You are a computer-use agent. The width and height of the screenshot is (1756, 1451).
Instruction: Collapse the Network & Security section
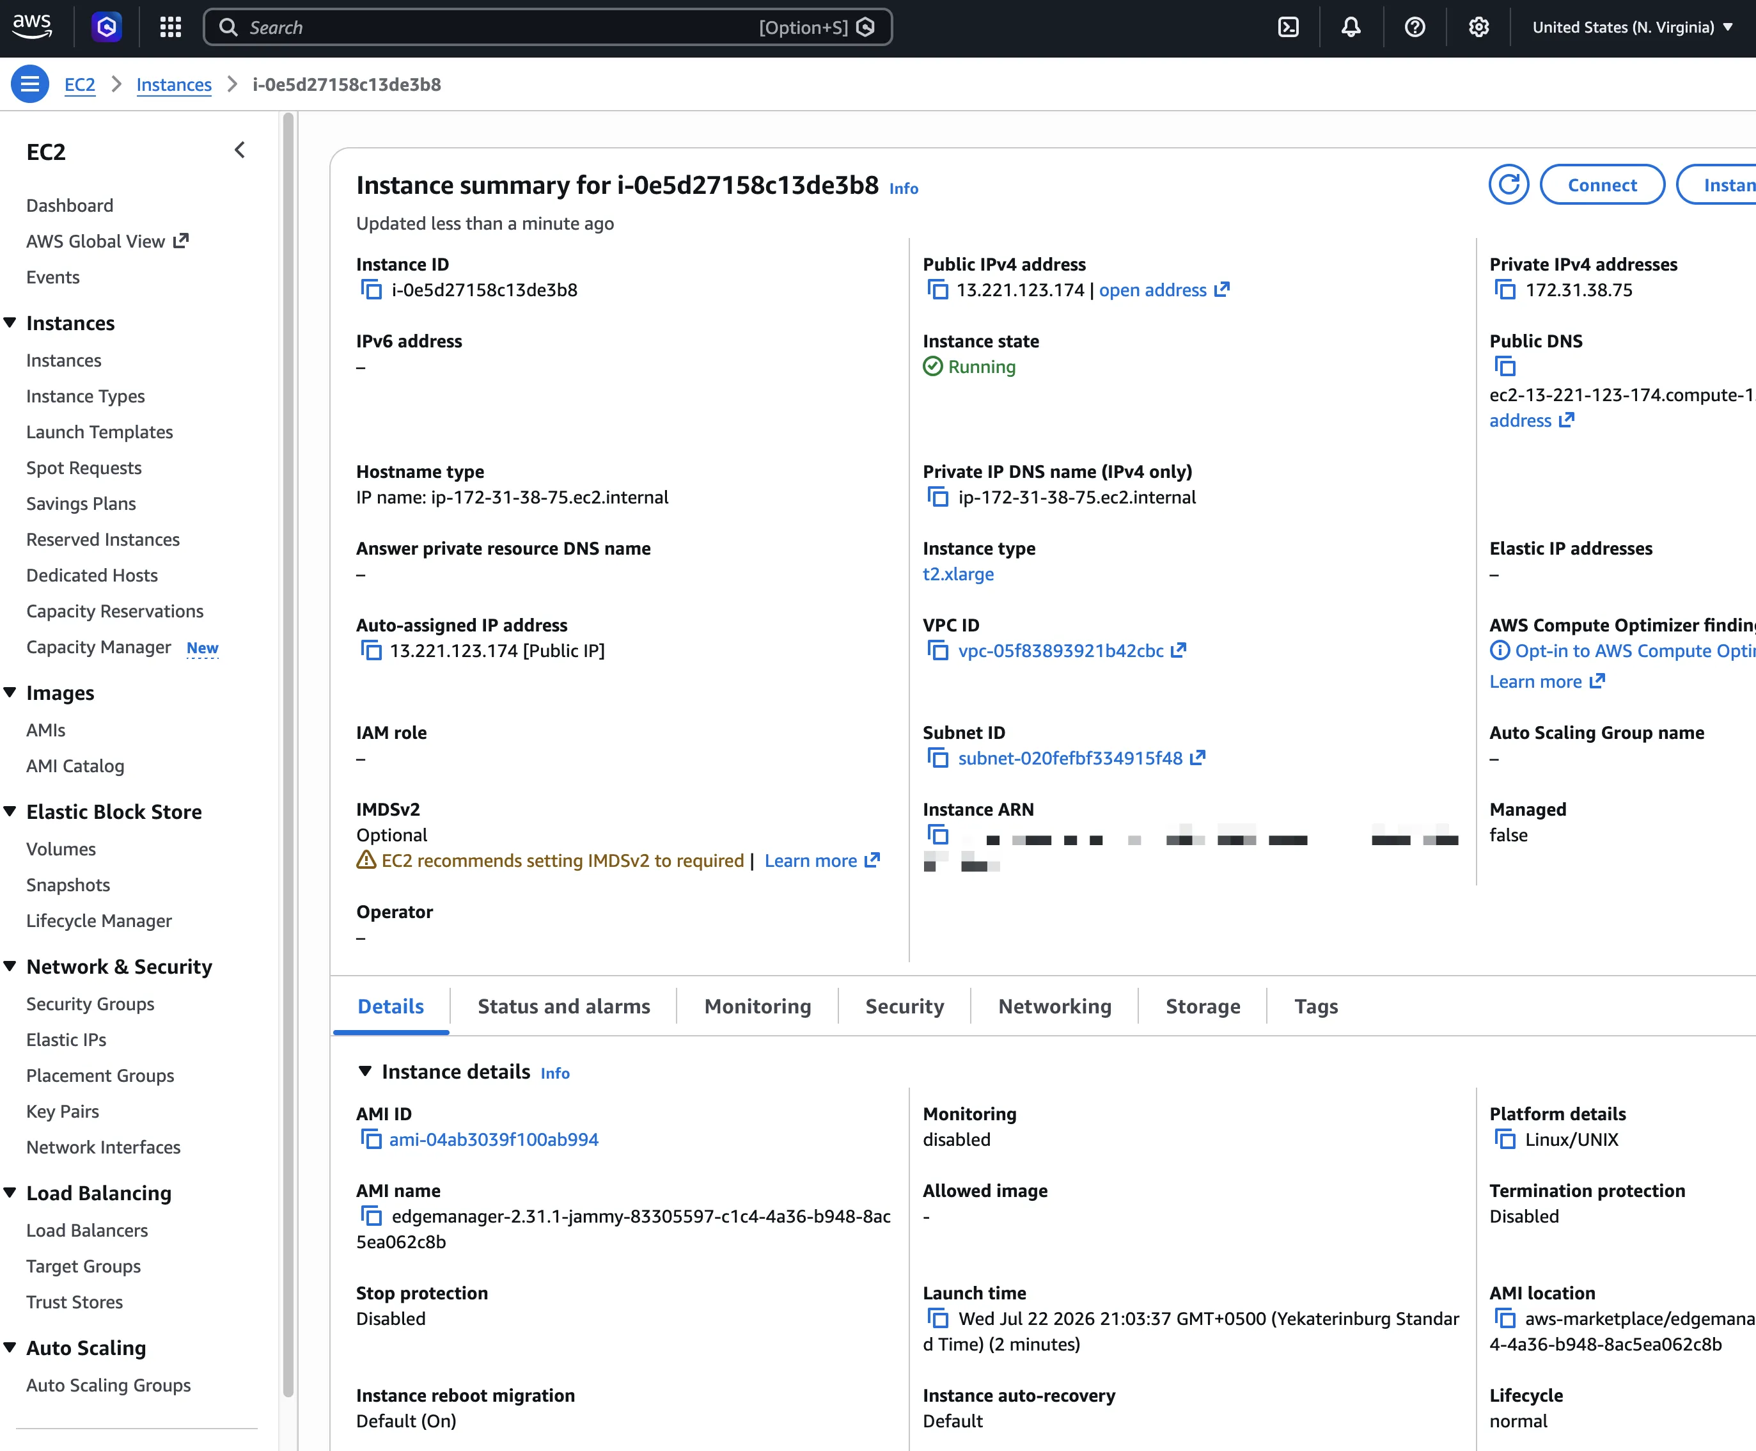[10, 966]
